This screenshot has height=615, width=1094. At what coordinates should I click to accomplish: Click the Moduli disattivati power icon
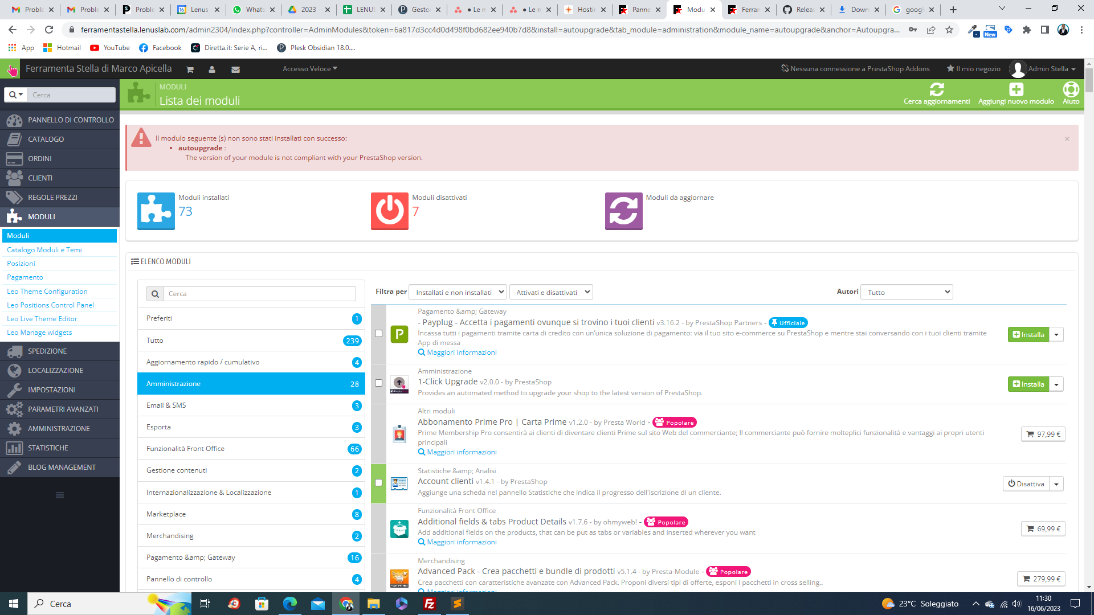390,211
